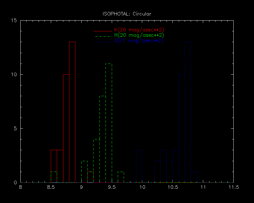
Task: Click y-axis label 10
Action: [14, 74]
